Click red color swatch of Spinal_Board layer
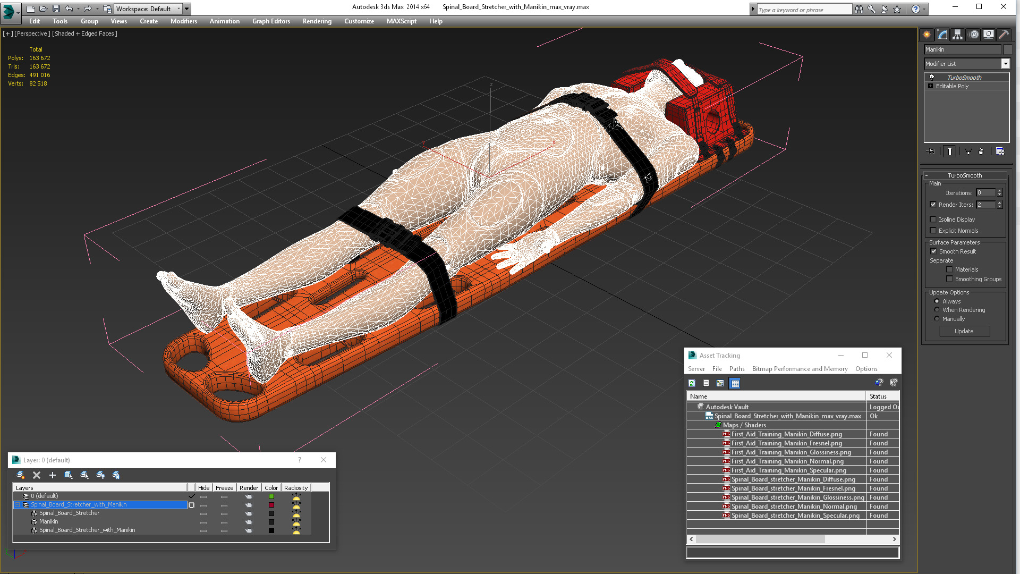Viewport: 1020px width, 574px height. pos(271,505)
